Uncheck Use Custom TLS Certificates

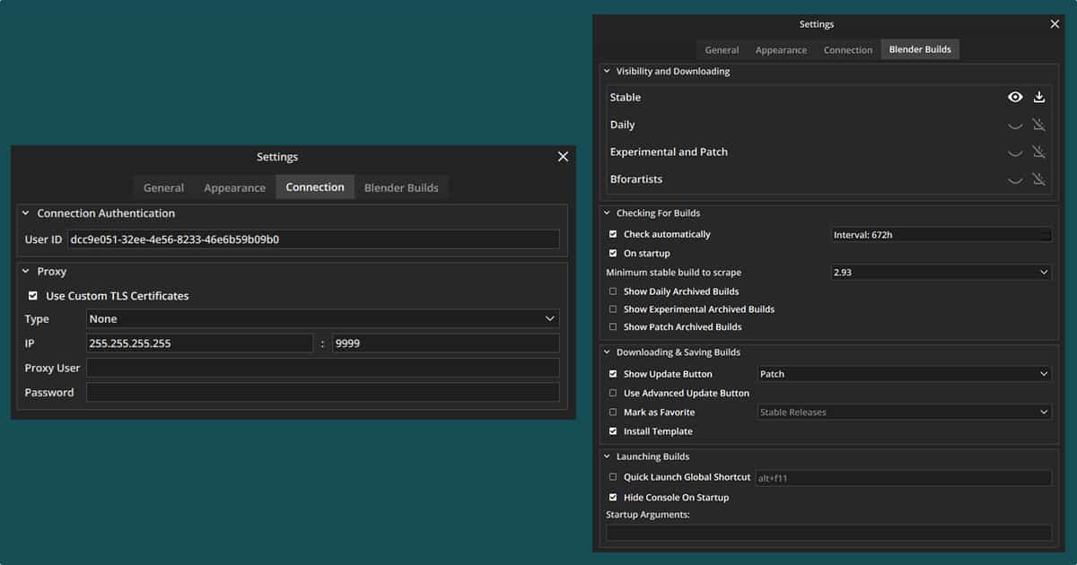[x=33, y=296]
